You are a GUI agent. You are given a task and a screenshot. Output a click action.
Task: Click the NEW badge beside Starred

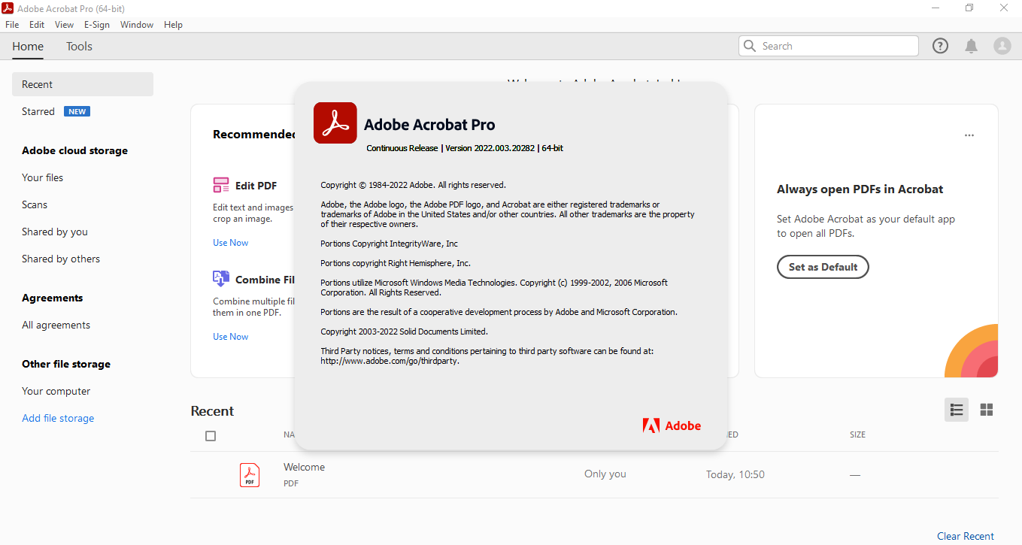[77, 111]
